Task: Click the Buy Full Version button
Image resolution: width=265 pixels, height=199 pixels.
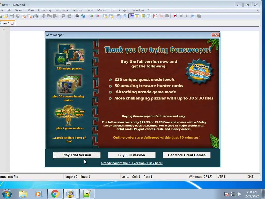Action: click(131, 155)
